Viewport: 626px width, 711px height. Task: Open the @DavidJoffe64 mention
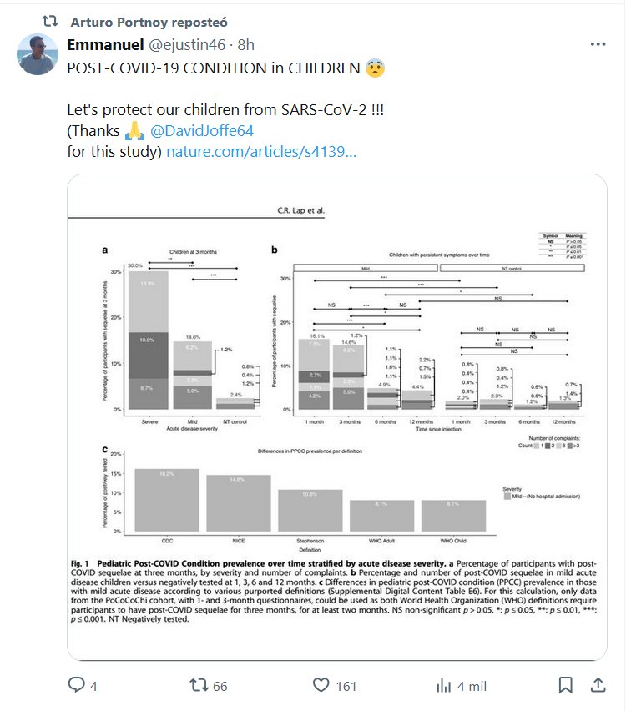(202, 131)
